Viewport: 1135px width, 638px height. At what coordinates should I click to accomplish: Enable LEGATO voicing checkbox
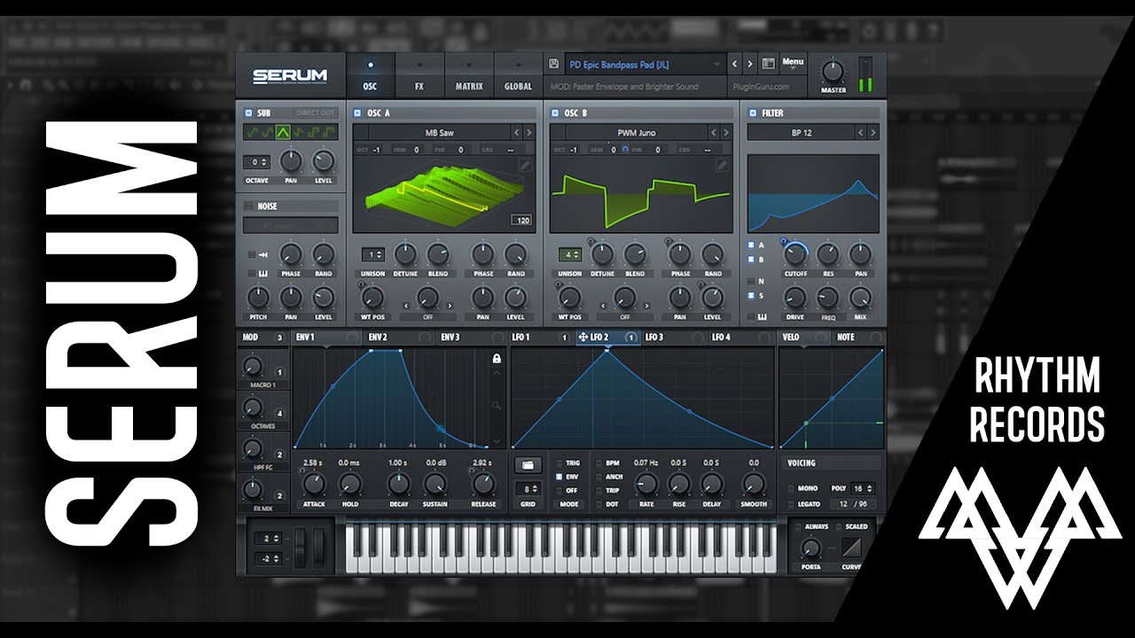coord(791,504)
